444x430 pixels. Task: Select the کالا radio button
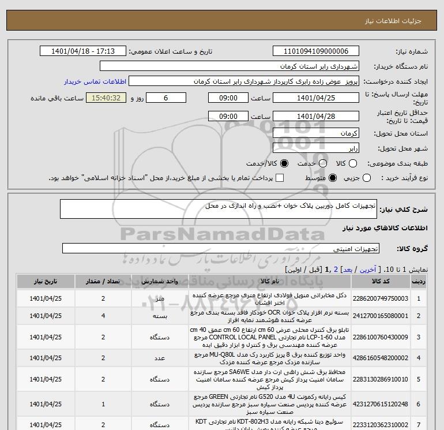click(353, 163)
